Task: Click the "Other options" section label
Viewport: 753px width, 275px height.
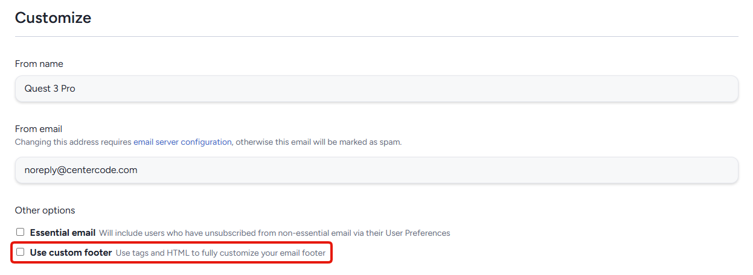Action: click(45, 210)
